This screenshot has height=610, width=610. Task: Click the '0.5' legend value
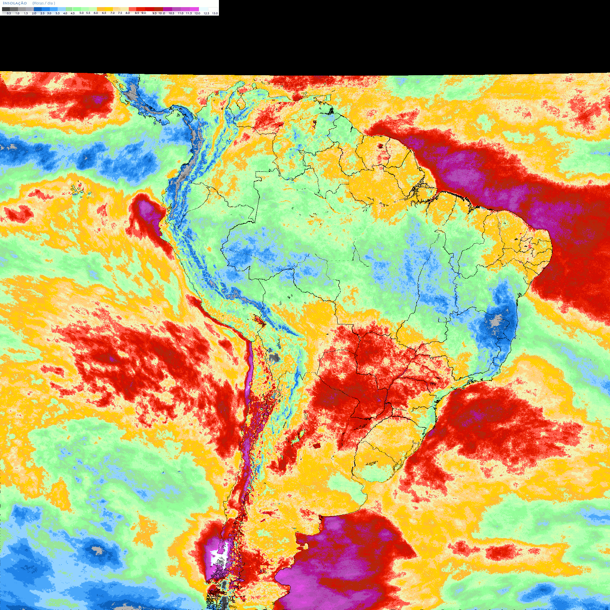pos(9,13)
